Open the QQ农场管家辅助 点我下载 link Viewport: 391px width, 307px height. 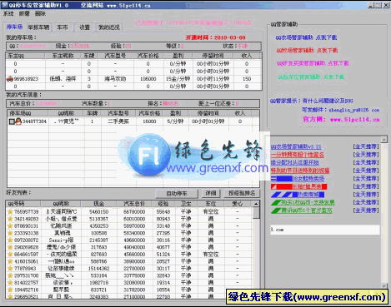[x=306, y=37]
